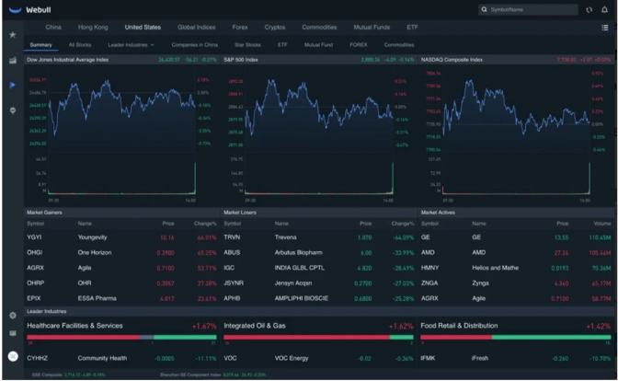Viewport: 618px width, 381px height.
Task: Open the Mutual Fund sub-tab
Action: click(x=318, y=45)
